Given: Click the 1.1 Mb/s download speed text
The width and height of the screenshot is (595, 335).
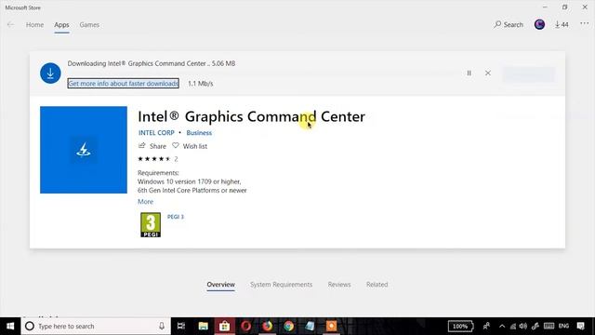Looking at the screenshot, I should [x=201, y=84].
